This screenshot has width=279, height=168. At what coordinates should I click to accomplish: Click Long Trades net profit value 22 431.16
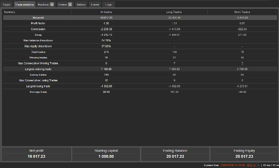(174, 18)
